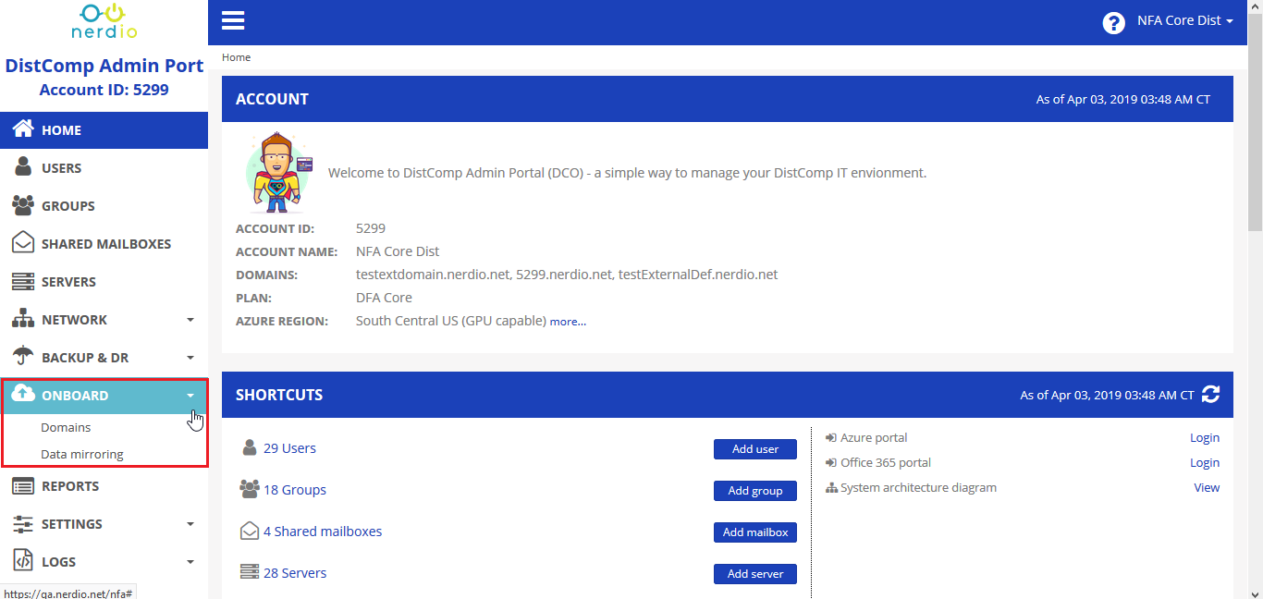The width and height of the screenshot is (1263, 599).
Task: Open the 29 Users link
Action: coord(289,448)
